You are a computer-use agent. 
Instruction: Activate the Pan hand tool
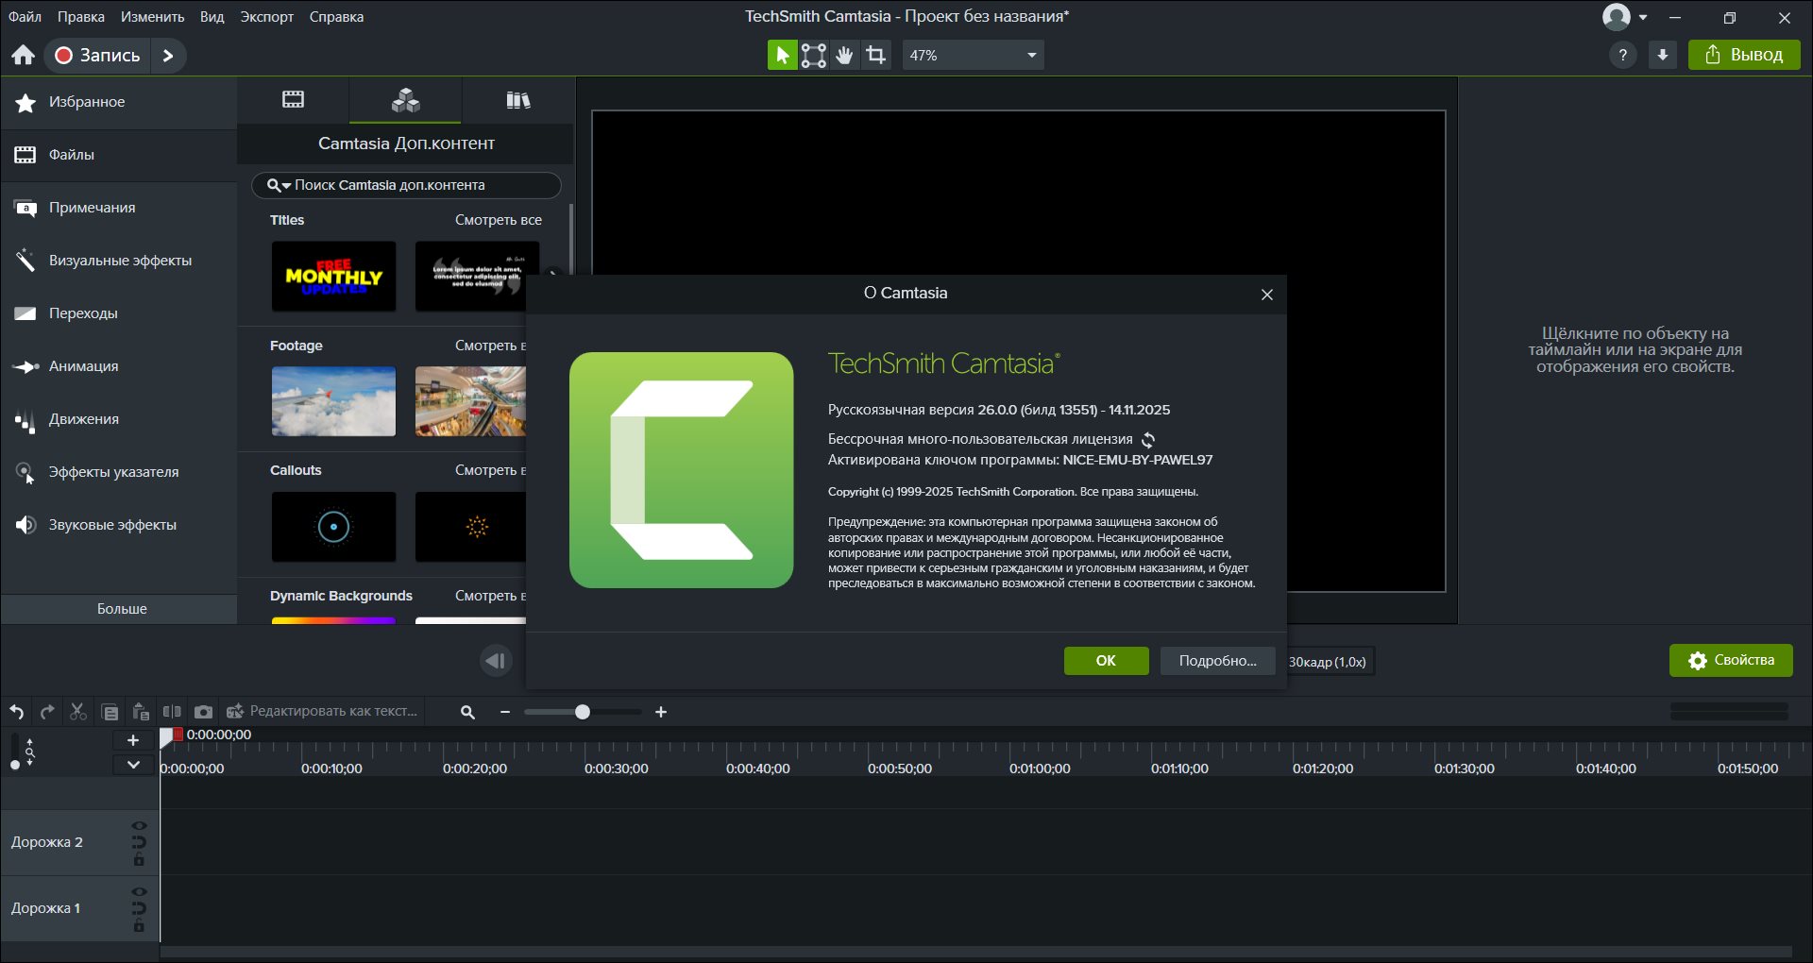[844, 56]
